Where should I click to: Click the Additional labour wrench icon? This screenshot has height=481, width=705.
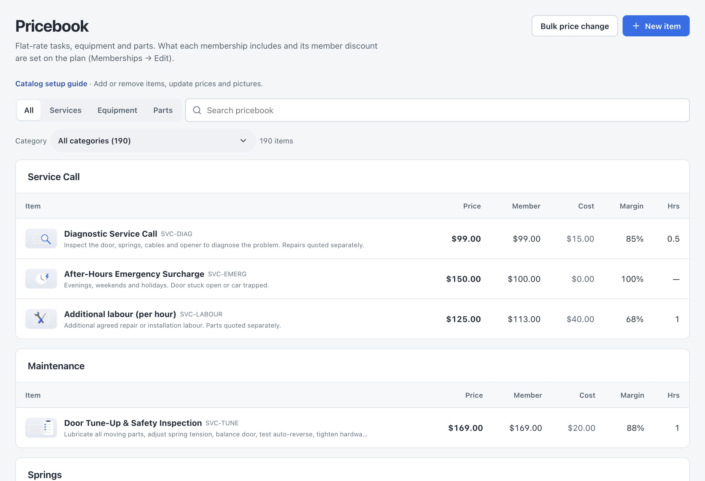click(41, 319)
